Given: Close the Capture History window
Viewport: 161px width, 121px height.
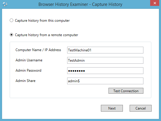Looking at the screenshot, I should pyautogui.click(x=155, y=3).
